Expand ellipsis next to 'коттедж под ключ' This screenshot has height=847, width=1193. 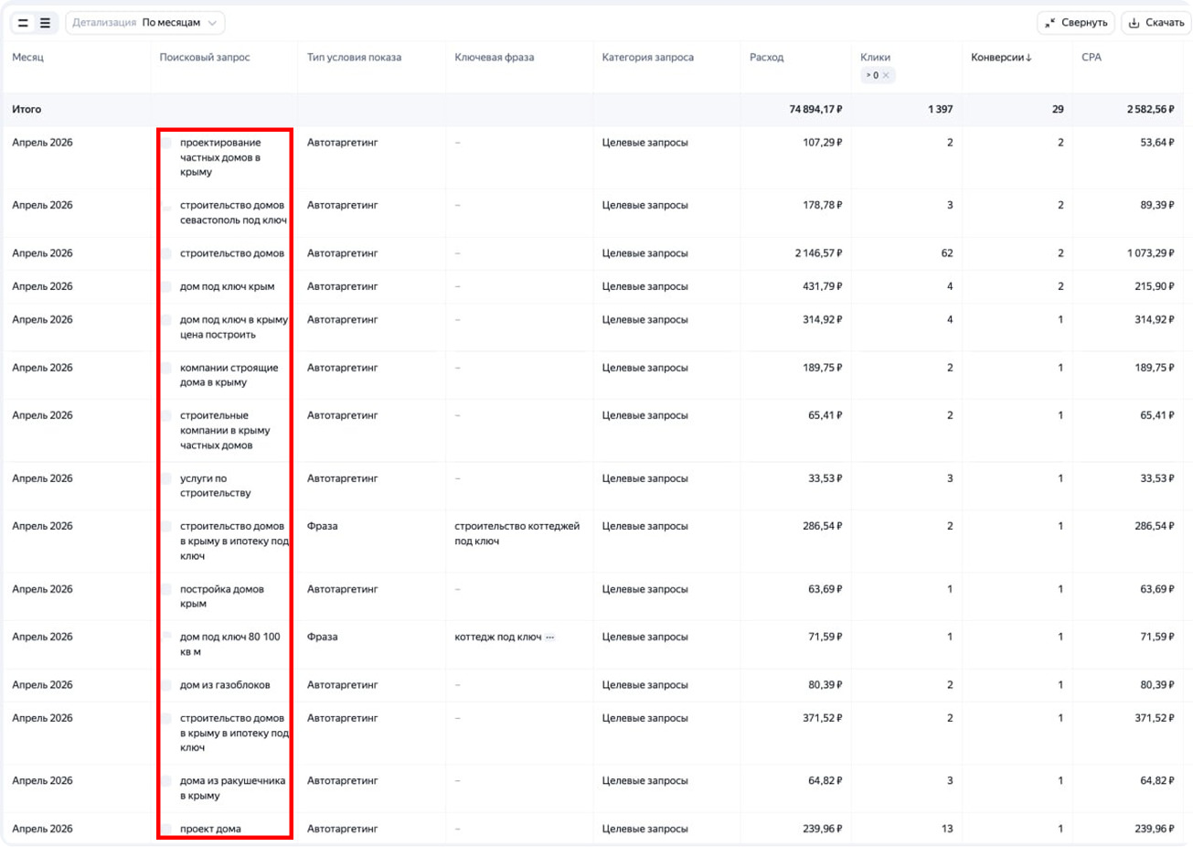[x=550, y=638]
